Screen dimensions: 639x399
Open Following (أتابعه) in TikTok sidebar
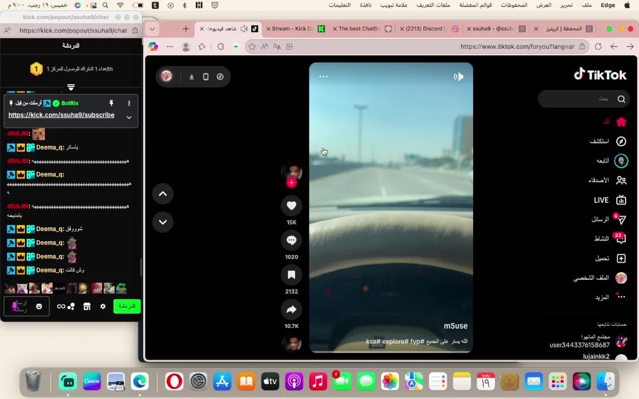tap(612, 161)
